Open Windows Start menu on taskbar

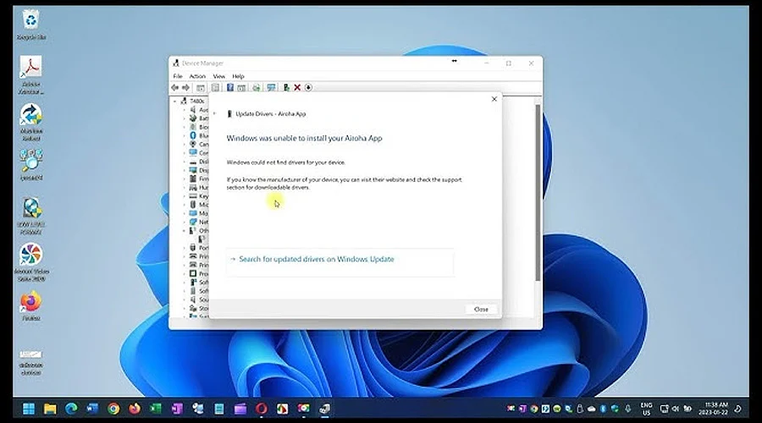coord(29,409)
